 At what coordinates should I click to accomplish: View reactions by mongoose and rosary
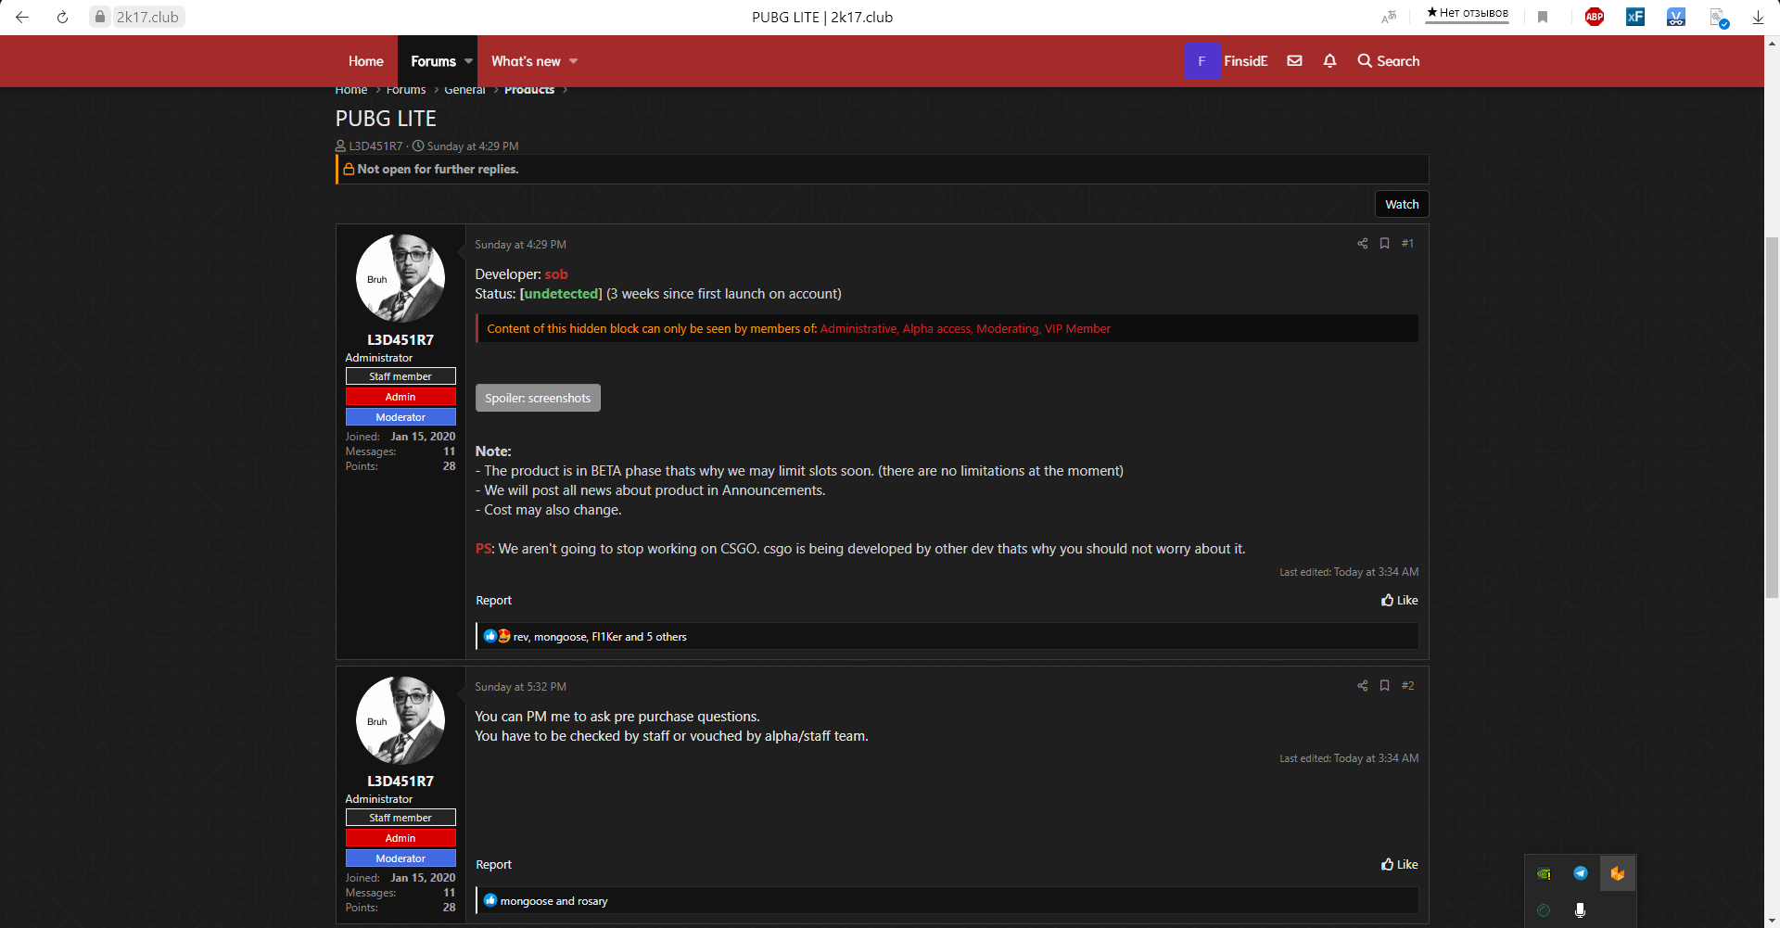[x=553, y=901]
